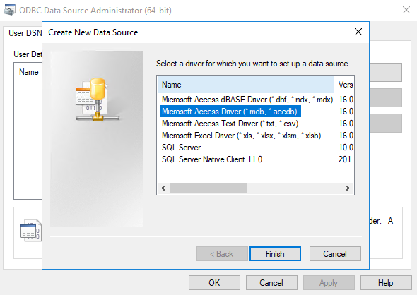Select Microsoft Access dBASE Driver row
Image resolution: width=417 pixels, height=295 pixels.
click(247, 100)
